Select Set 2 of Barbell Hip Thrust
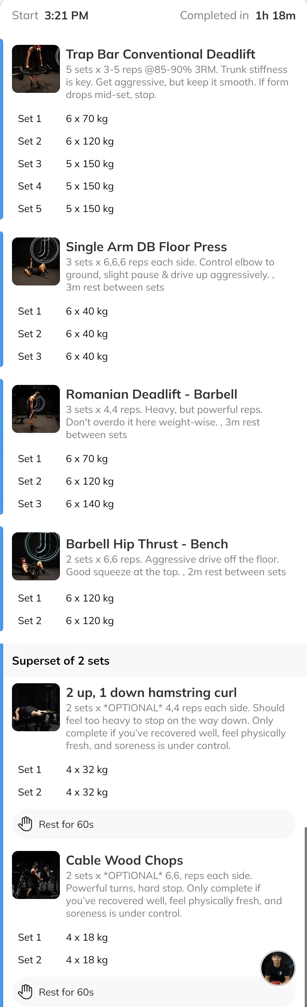The image size is (307, 1007). (153, 620)
